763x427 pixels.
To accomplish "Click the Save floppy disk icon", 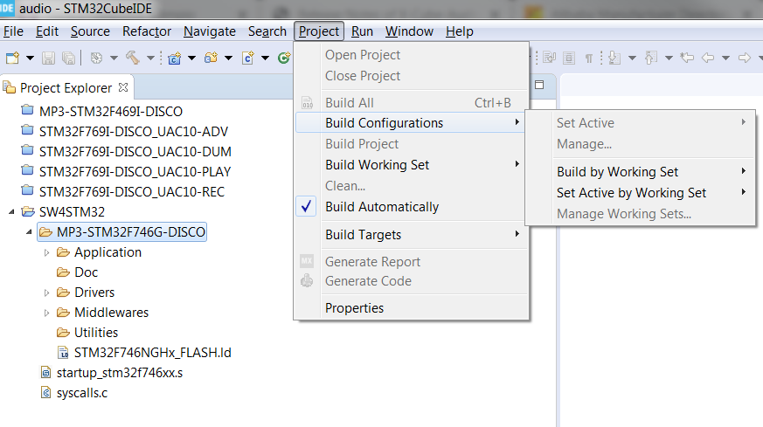I will coord(48,59).
